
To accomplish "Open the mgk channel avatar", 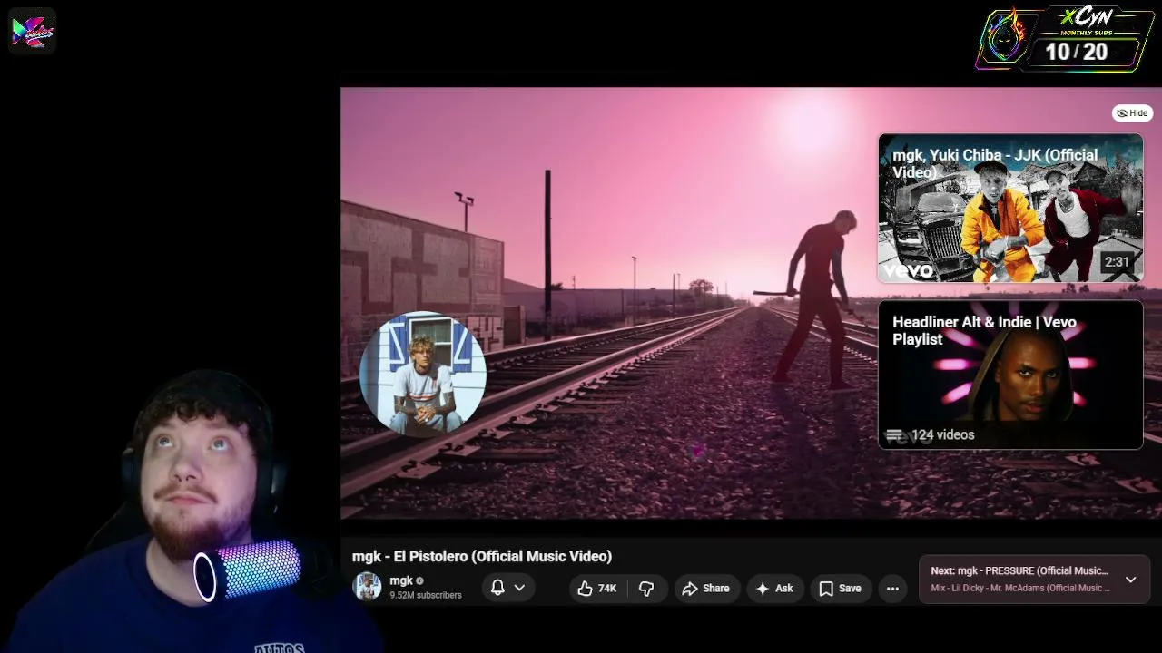I will click(368, 587).
